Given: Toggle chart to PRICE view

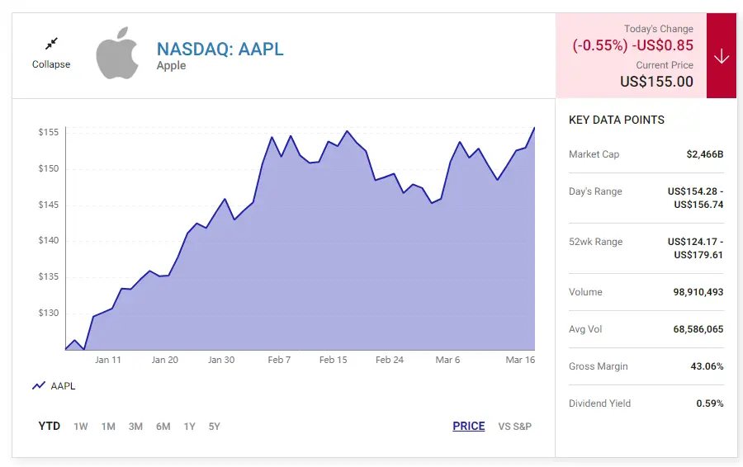Looking at the screenshot, I should 469,427.
